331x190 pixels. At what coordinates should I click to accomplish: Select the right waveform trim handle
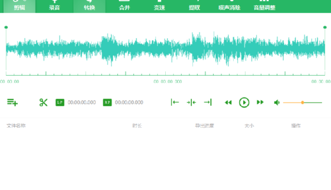tap(325, 27)
